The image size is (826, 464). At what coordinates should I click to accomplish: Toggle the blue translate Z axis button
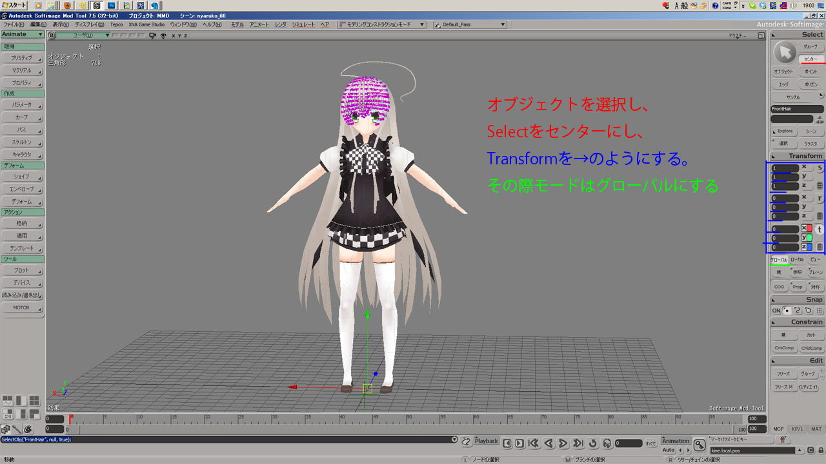pos(807,247)
